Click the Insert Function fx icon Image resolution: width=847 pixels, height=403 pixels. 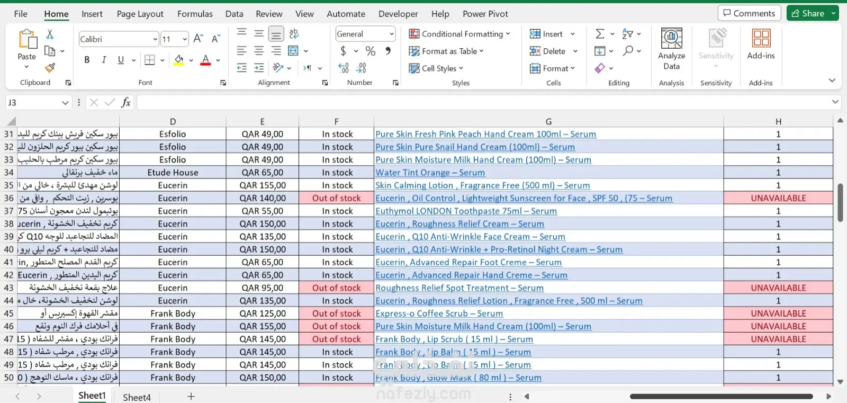[126, 102]
